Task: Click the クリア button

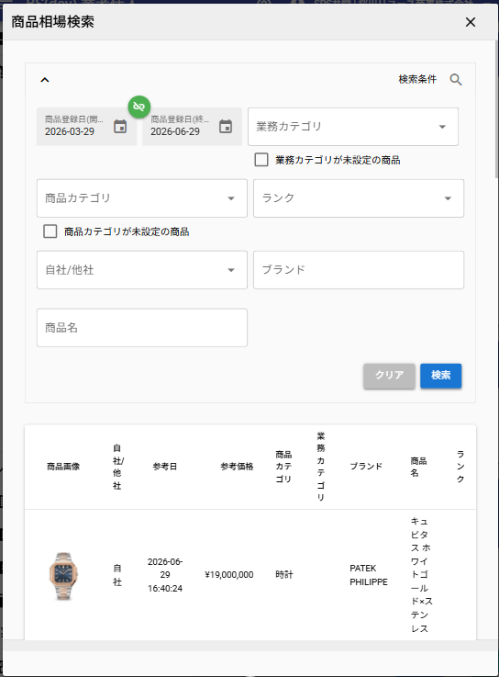Action: [x=389, y=375]
